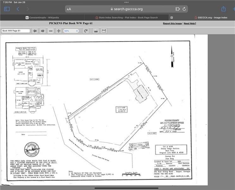Open the Share sheet
The height and width of the screenshot is (190, 235).
[224, 9]
